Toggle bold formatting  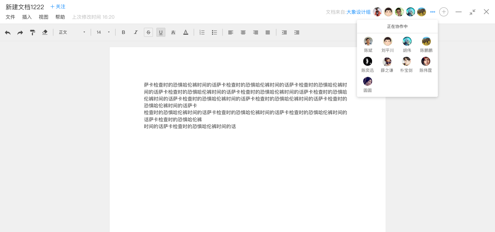pyautogui.click(x=123, y=32)
